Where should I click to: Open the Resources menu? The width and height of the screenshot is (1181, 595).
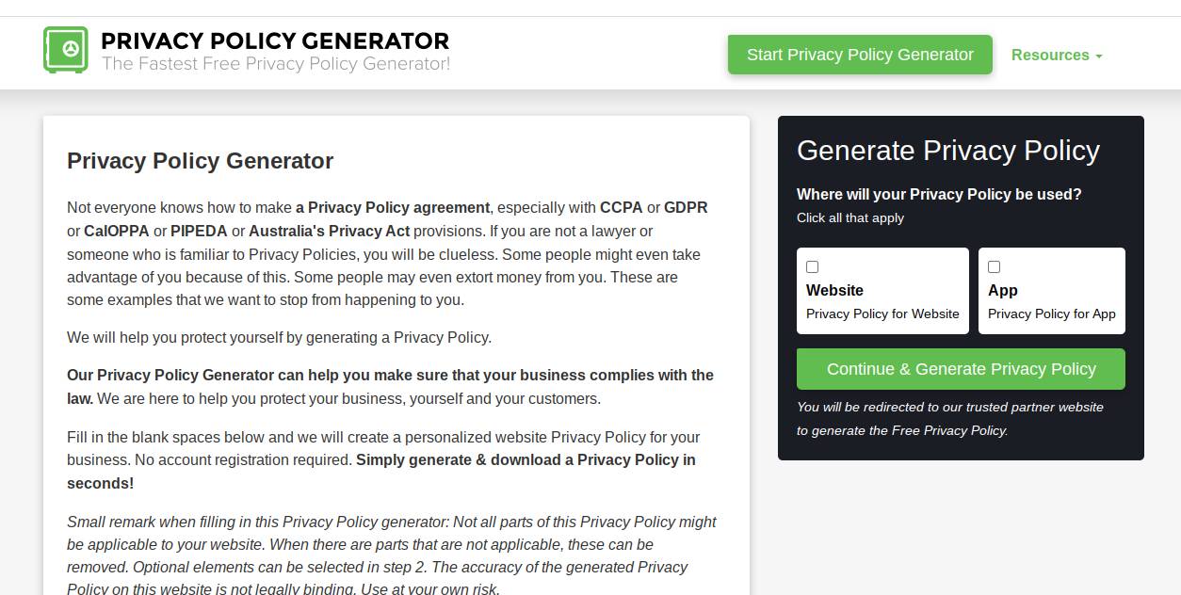click(1050, 56)
